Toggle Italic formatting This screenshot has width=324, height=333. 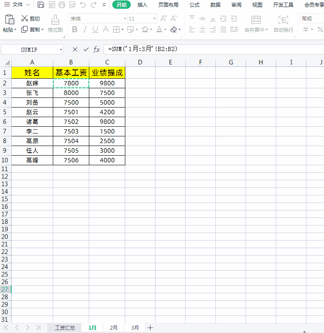85,29
